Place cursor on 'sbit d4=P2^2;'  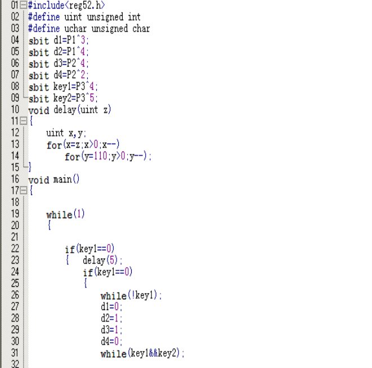coord(59,75)
